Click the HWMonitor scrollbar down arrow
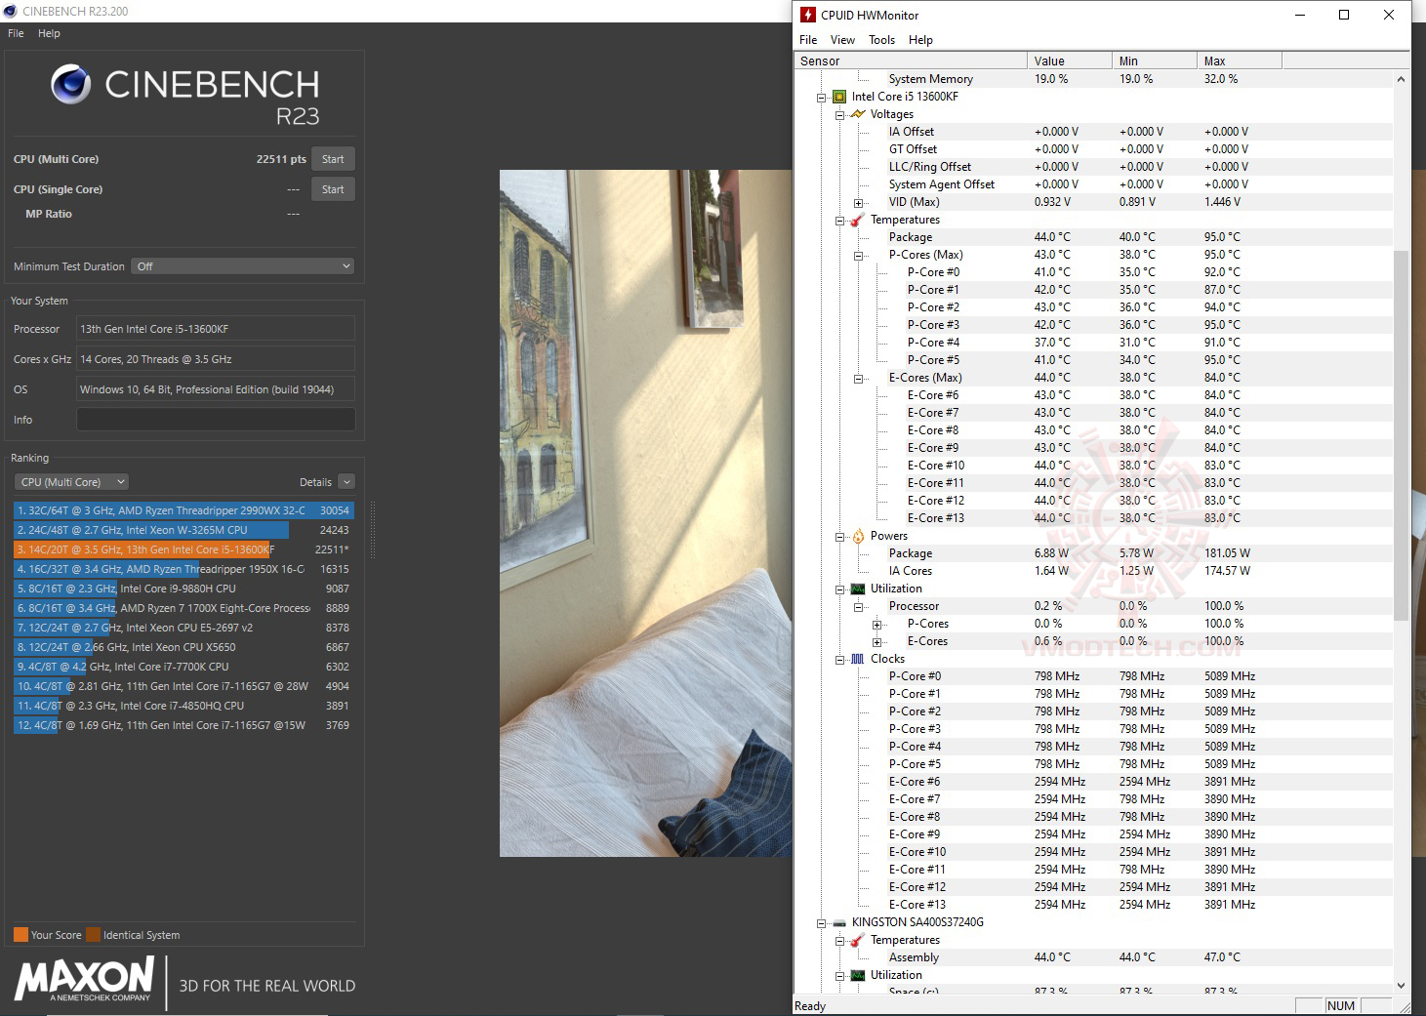The height and width of the screenshot is (1016, 1426). (1402, 986)
